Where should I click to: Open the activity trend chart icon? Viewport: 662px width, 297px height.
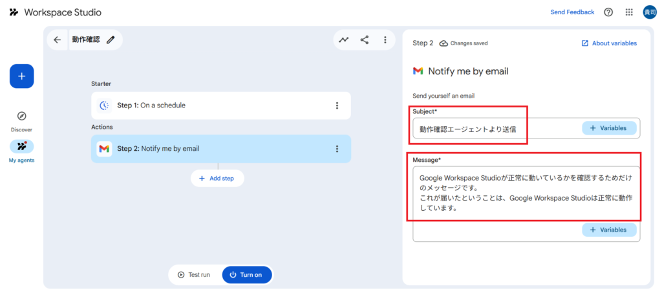(x=344, y=40)
